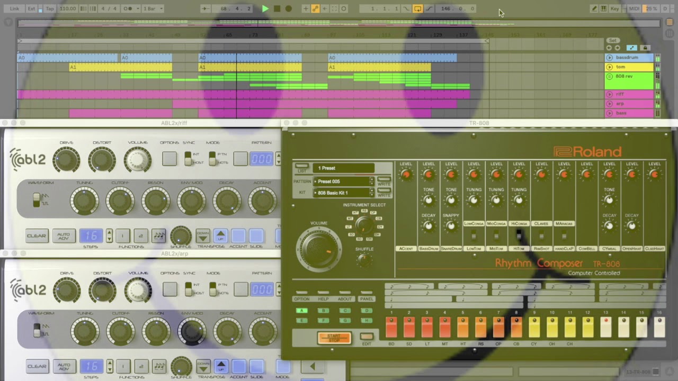
Task: Click the bass track play icon
Action: tap(610, 113)
